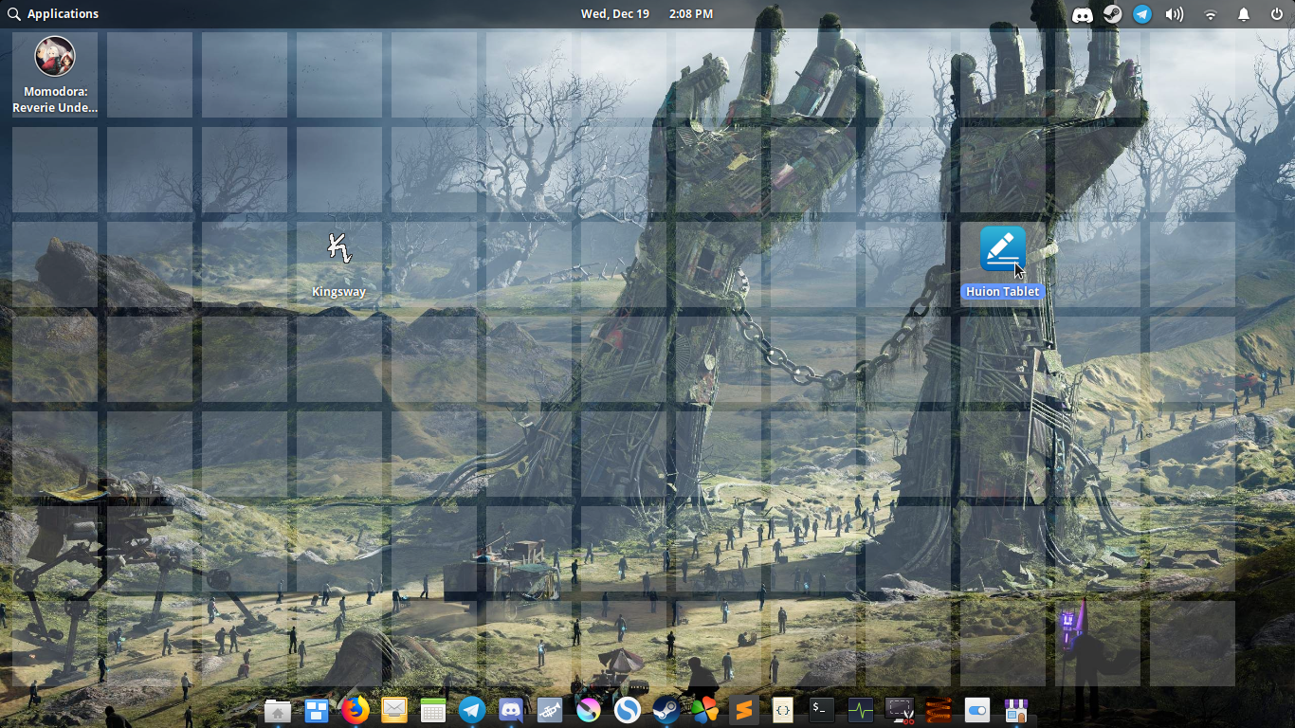Launch the color wheel paint app in dock
The width and height of the screenshot is (1295, 728).
pos(589,710)
